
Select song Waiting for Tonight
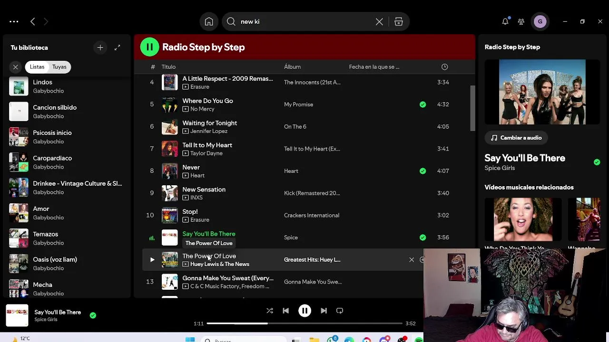coord(209,123)
